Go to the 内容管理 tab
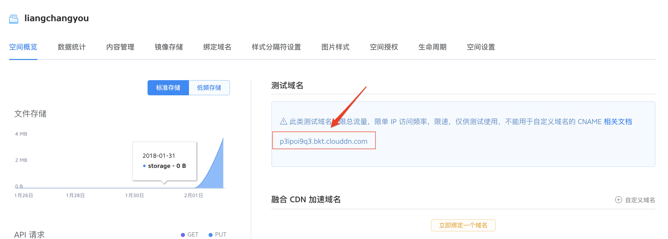This screenshot has width=668, height=239. tap(120, 47)
